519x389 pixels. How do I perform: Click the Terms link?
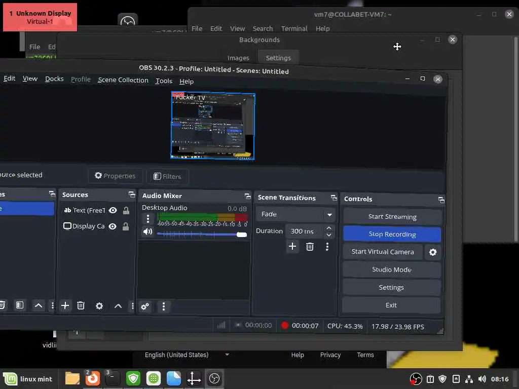(x=365, y=355)
